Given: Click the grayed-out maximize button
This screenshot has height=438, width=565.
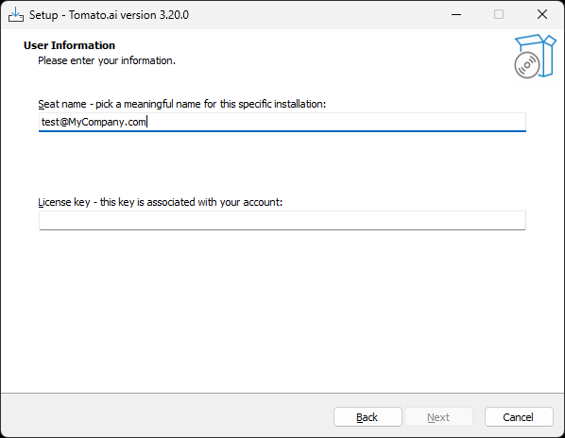Looking at the screenshot, I should click(x=499, y=15).
